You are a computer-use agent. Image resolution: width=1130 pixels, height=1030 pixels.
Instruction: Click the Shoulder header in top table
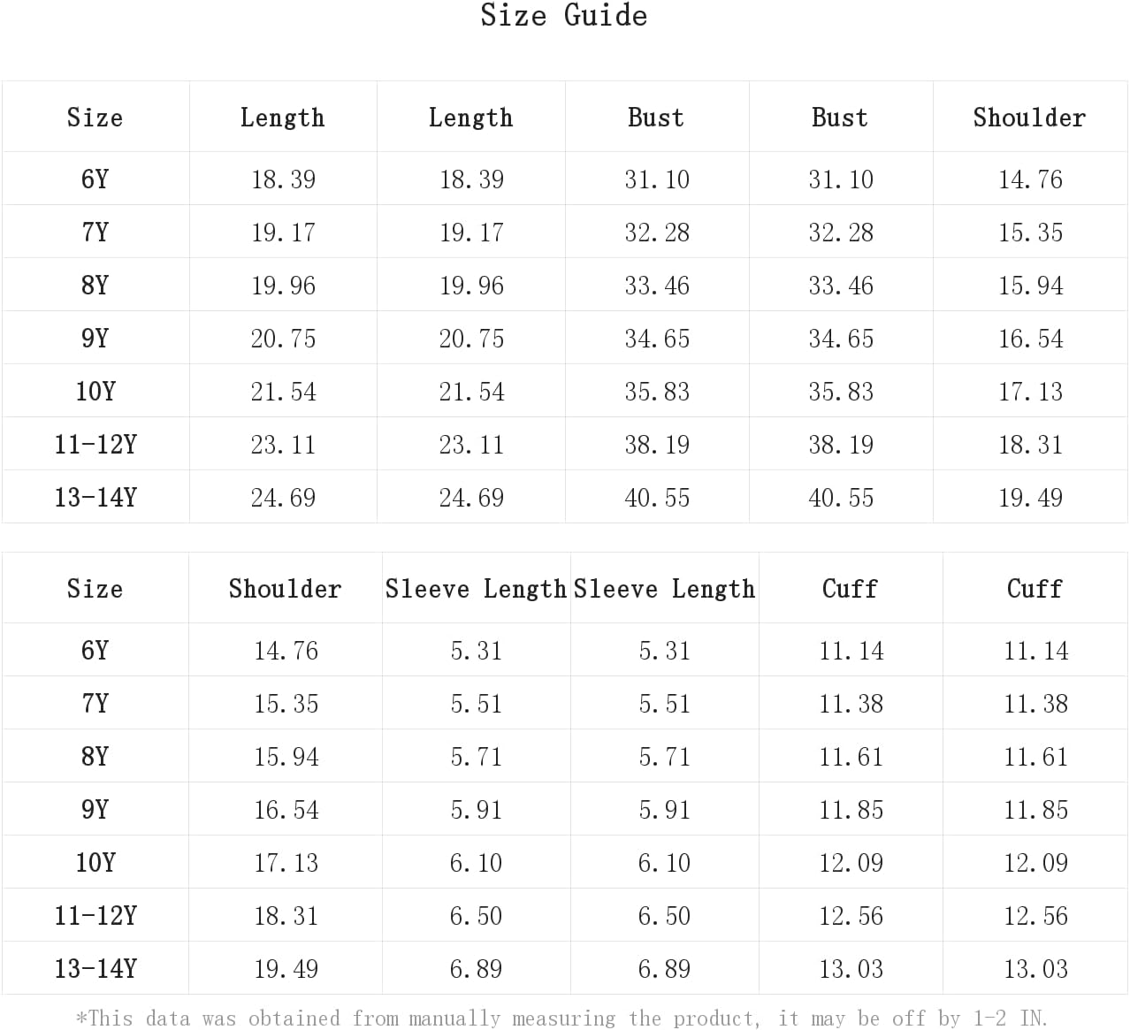click(x=1029, y=118)
